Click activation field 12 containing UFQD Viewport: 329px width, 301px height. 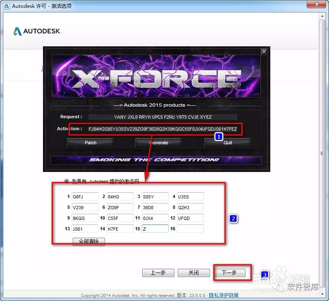(190, 218)
